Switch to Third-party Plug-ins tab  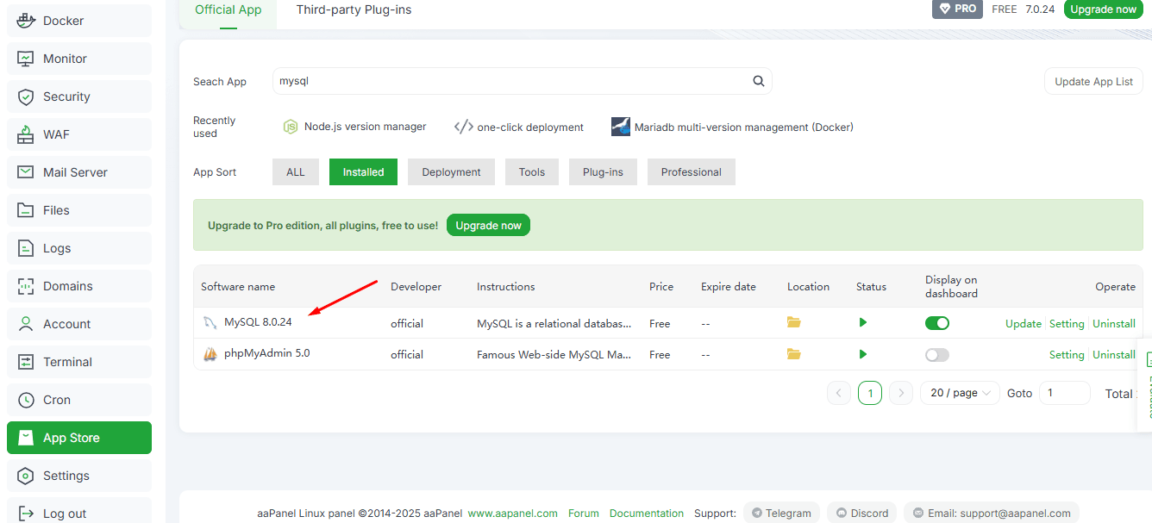point(354,10)
